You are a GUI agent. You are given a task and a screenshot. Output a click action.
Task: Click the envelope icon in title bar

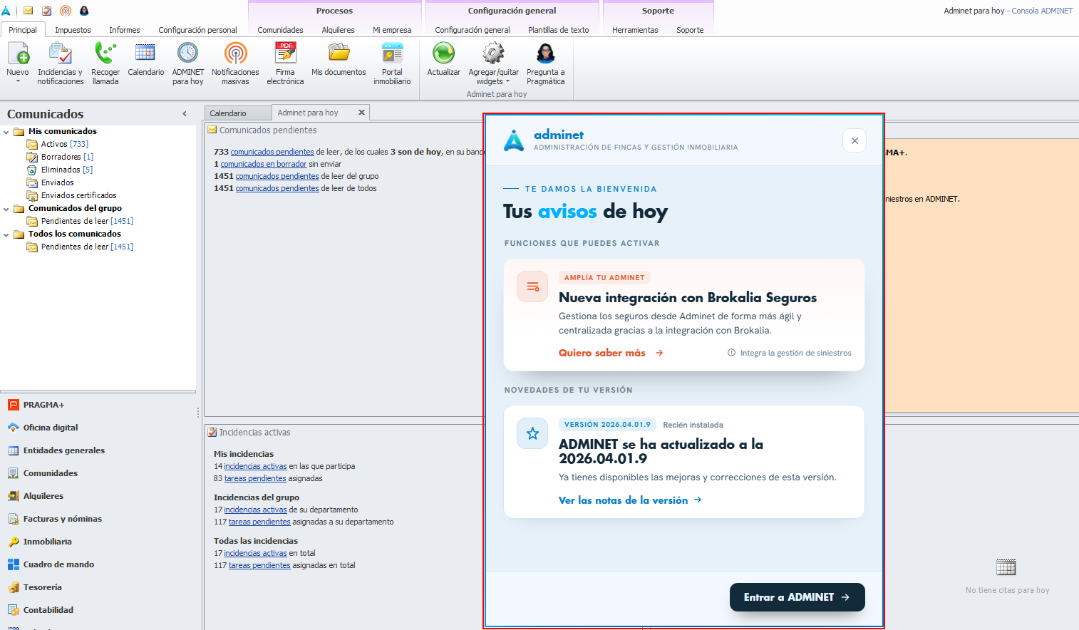pyautogui.click(x=29, y=11)
